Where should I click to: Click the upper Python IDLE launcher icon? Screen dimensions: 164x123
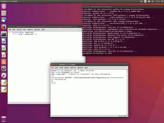coord(4,83)
